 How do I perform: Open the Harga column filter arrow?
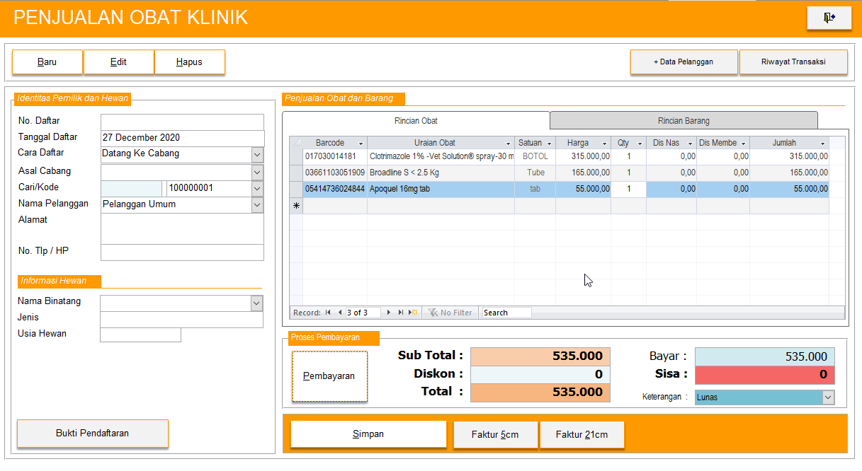coord(604,144)
